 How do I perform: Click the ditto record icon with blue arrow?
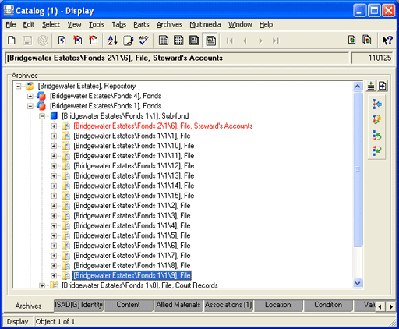tap(62, 41)
